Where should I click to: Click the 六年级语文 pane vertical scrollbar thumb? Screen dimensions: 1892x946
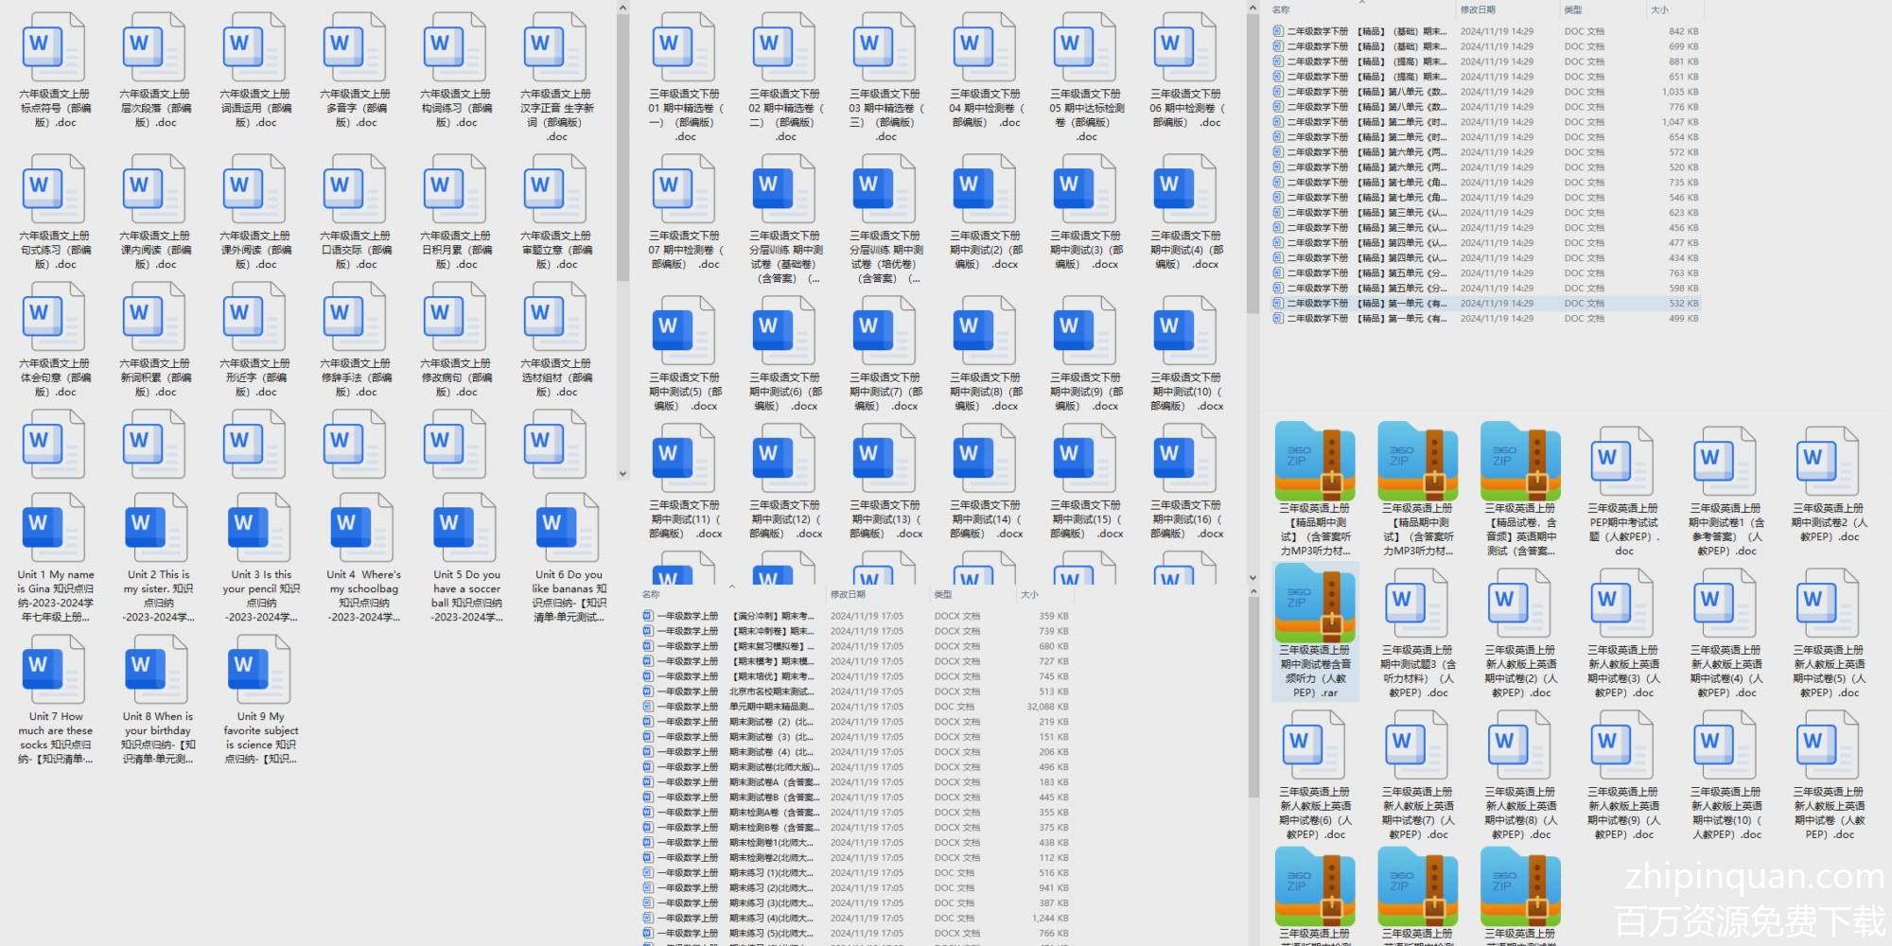pyautogui.click(x=622, y=142)
